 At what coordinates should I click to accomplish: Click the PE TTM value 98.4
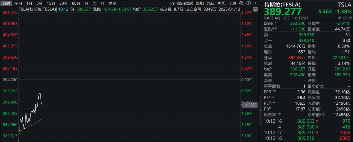tap(301, 98)
